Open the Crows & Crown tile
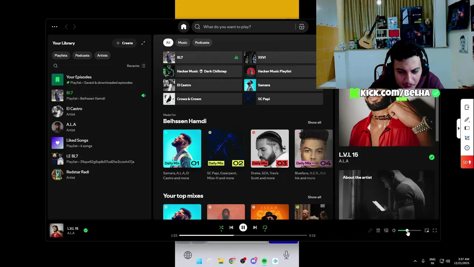This screenshot has height=267, width=474. 203,99
